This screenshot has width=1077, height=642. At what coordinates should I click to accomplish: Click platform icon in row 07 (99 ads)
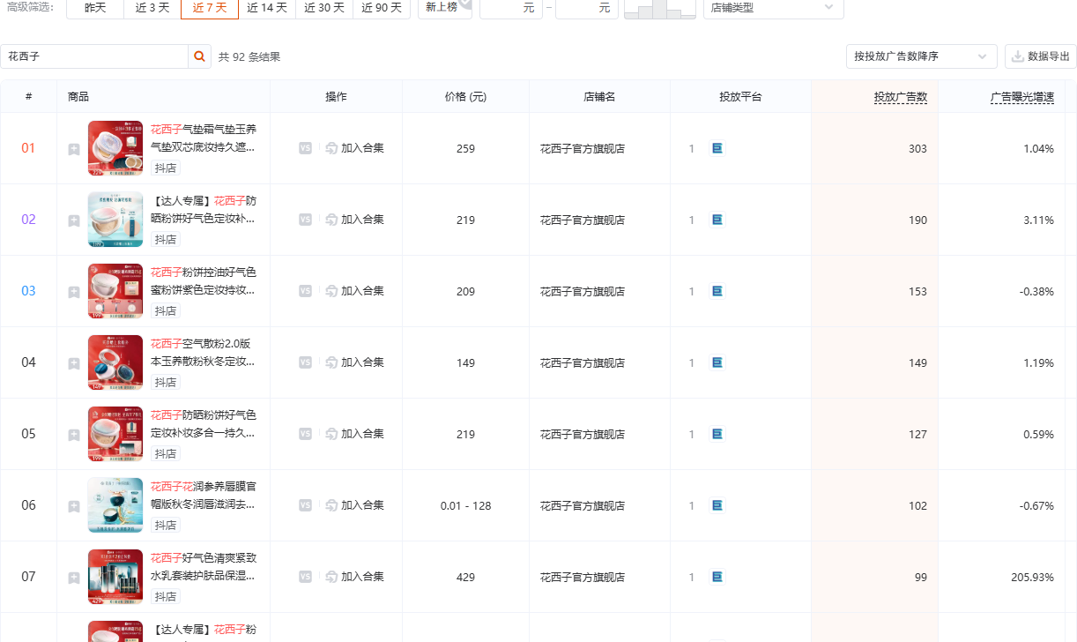(x=717, y=577)
